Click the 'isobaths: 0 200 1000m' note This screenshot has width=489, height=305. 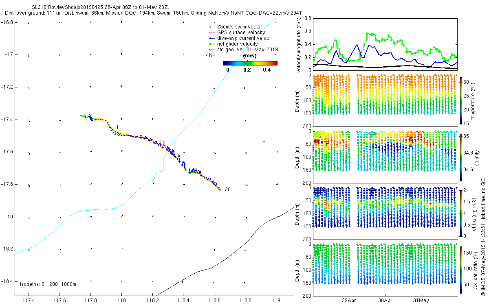[48, 284]
